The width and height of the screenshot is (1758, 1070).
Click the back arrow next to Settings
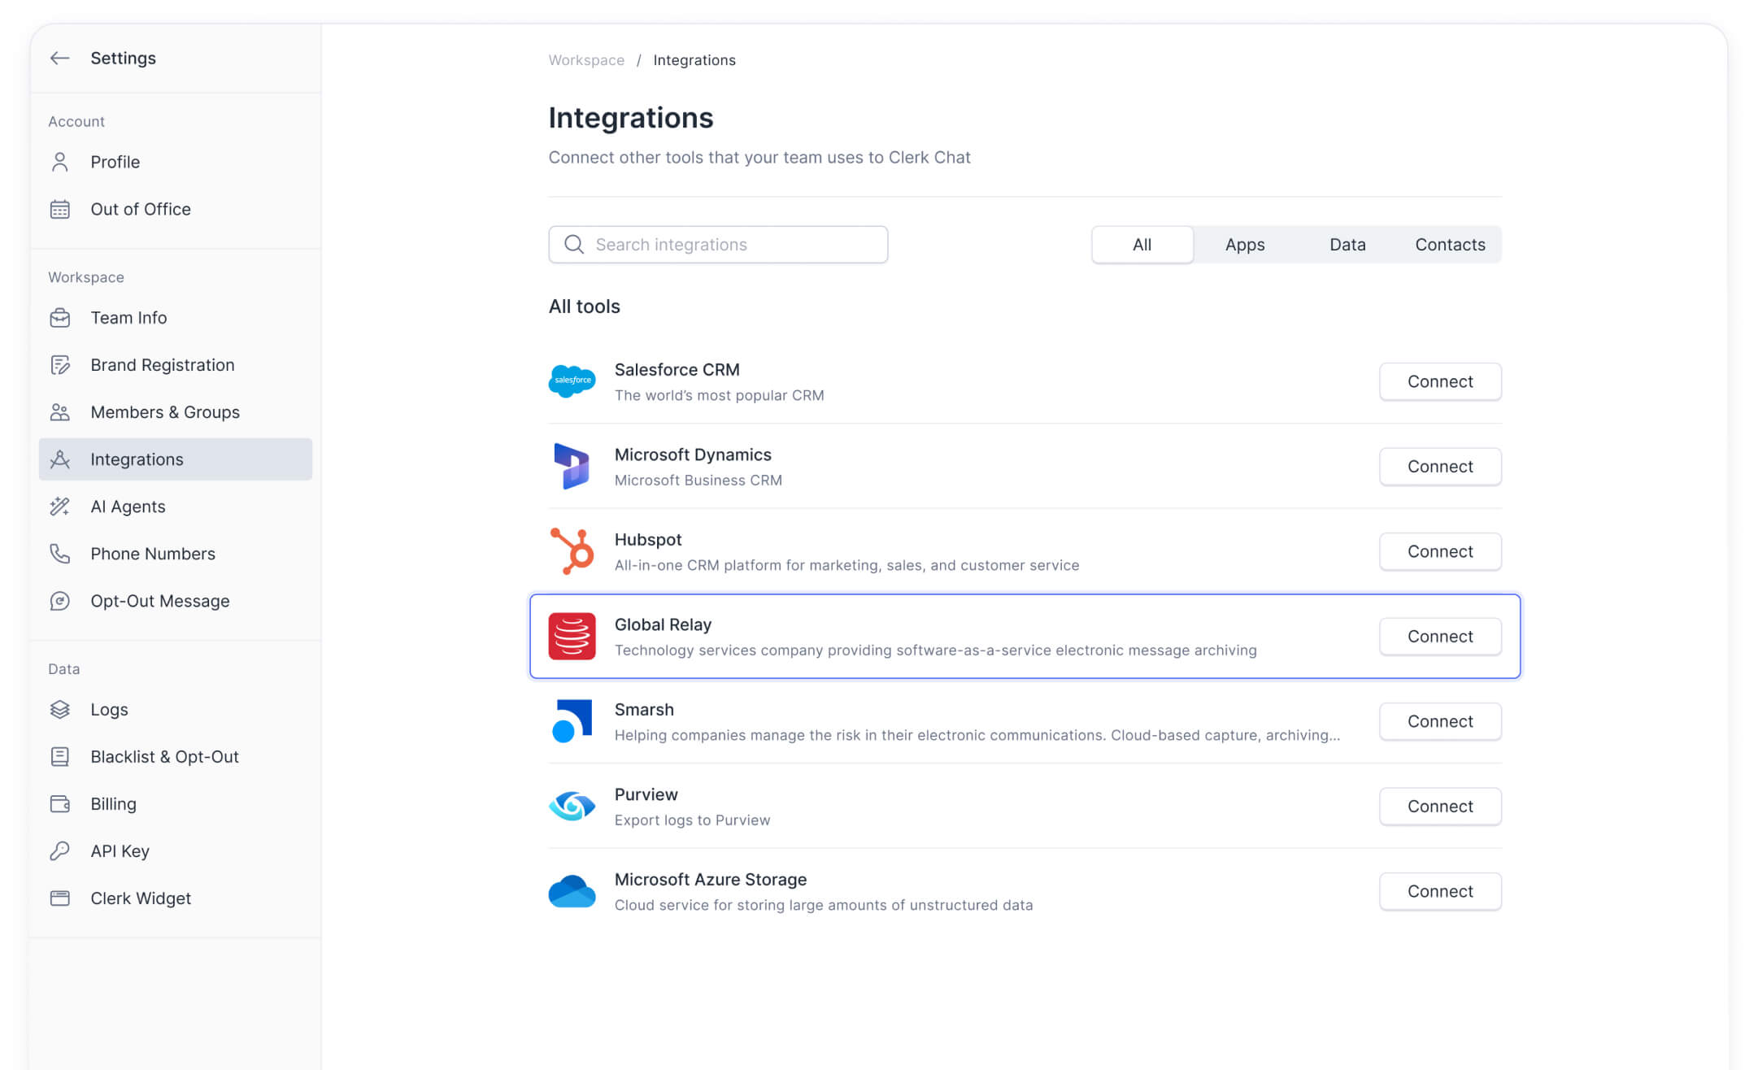point(59,58)
